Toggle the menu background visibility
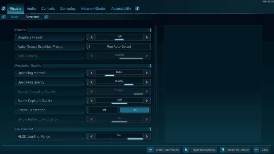Image resolution: width=274 pixels, height=154 pixels. point(203,150)
